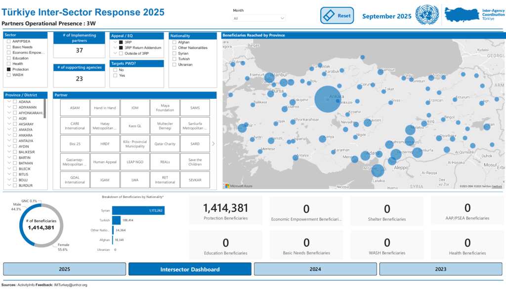
Task: Uncheck the Protection sector checkbox
Action: point(9,70)
